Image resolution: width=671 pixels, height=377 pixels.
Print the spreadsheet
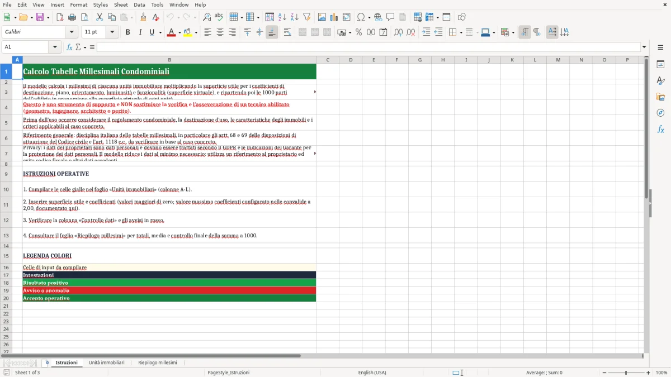pyautogui.click(x=72, y=17)
